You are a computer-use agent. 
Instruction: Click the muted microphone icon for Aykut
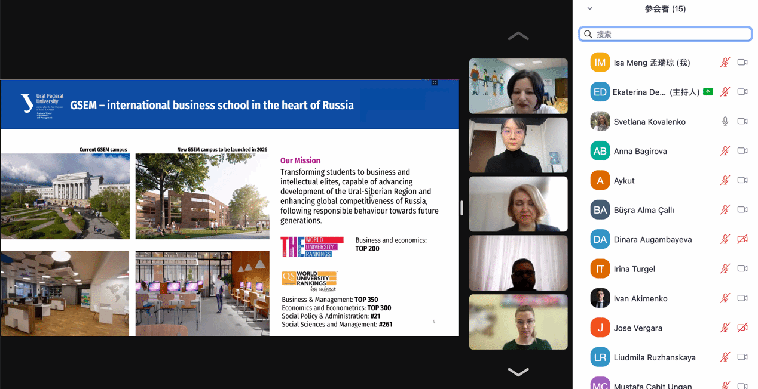pos(725,180)
